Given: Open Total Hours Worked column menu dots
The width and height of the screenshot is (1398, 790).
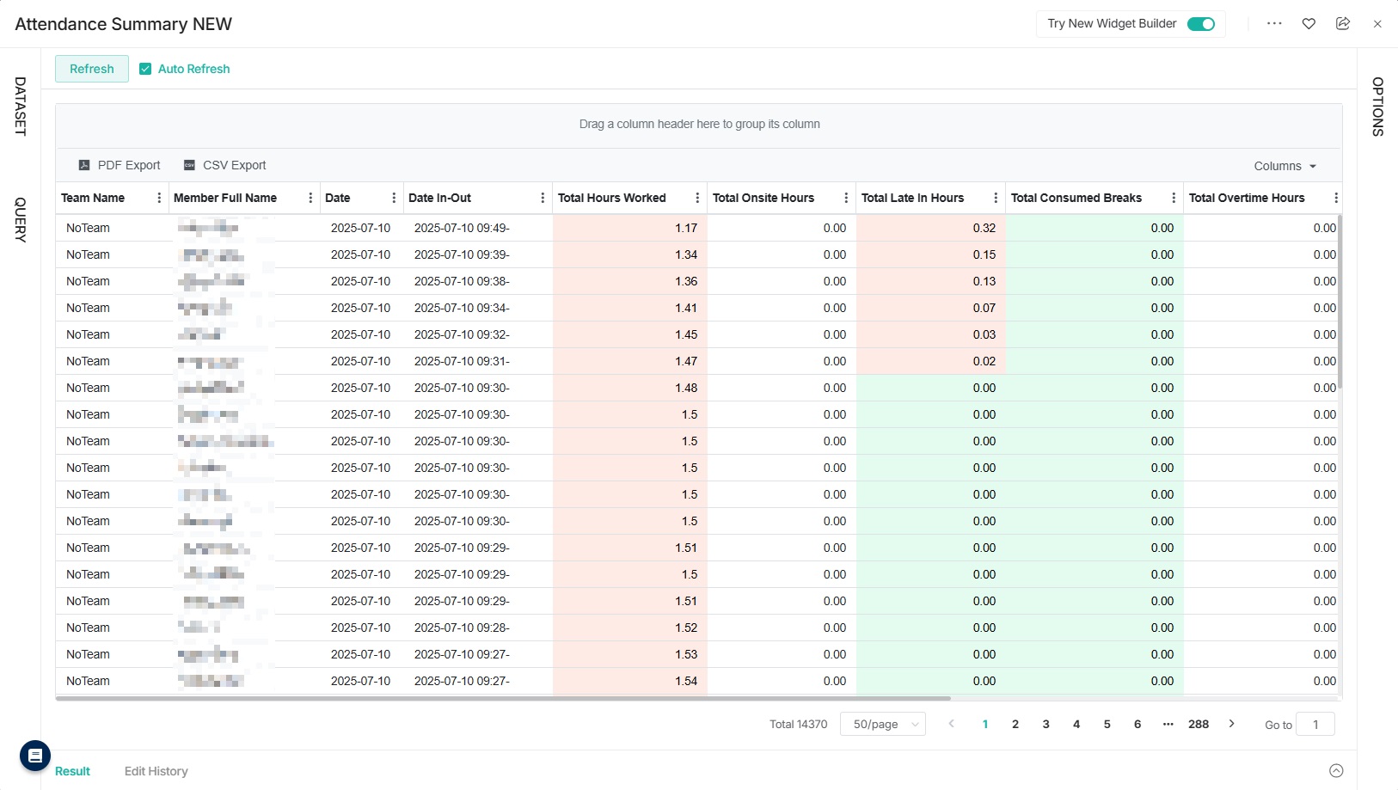Looking at the screenshot, I should (697, 198).
